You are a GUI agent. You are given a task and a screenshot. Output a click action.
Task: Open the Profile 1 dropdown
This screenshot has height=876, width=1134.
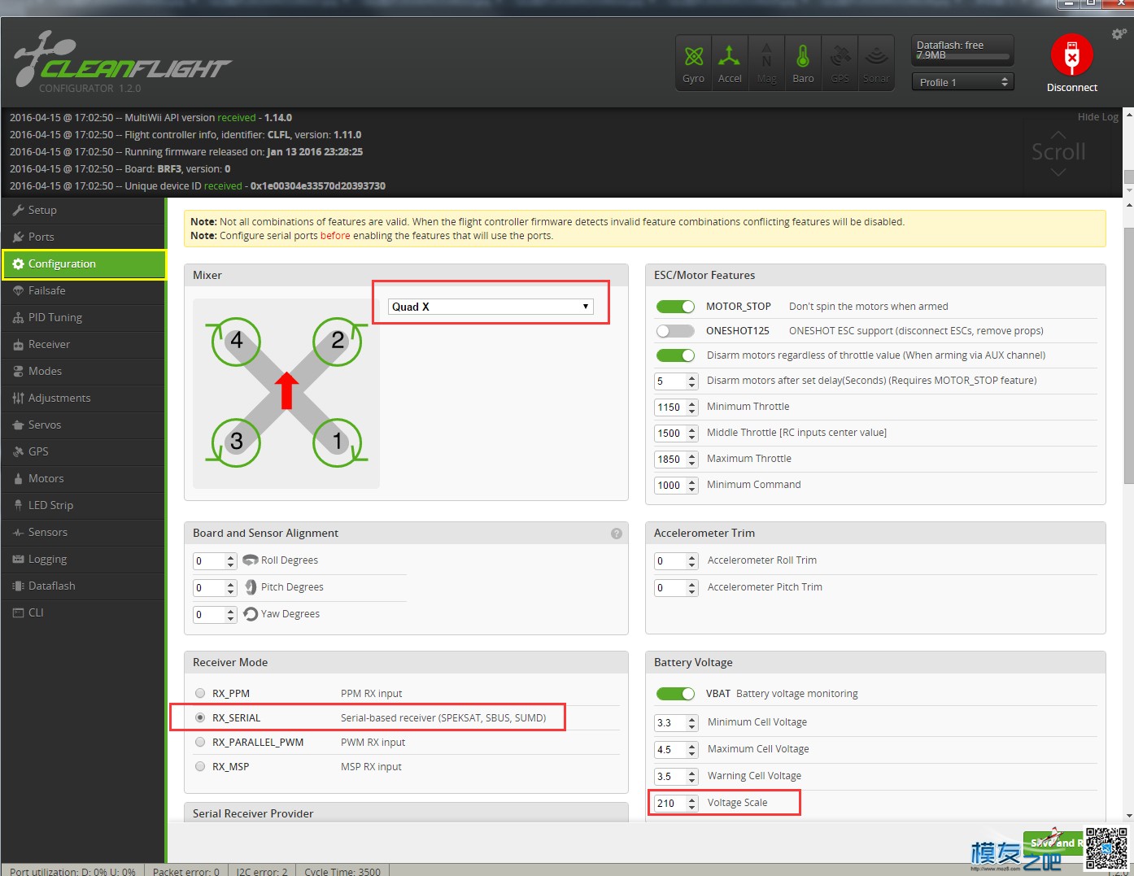(x=963, y=82)
